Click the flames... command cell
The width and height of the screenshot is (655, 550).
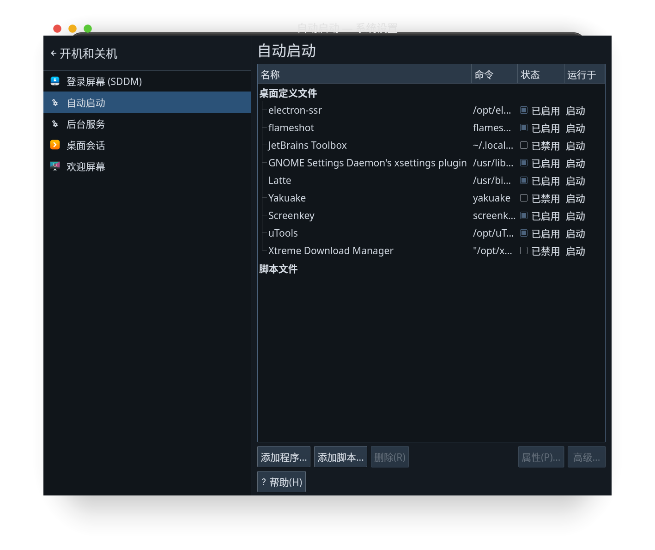click(492, 128)
